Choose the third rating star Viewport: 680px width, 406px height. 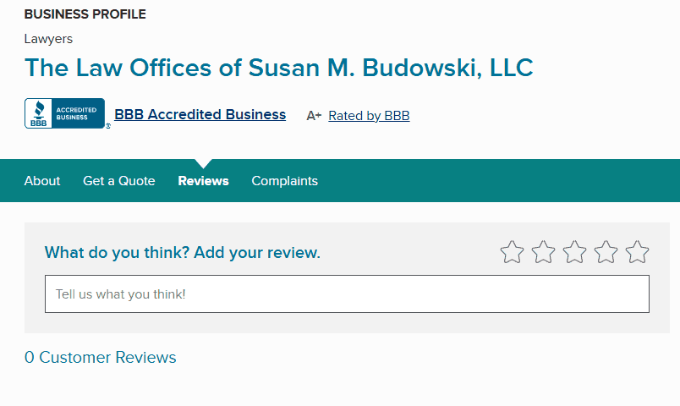pyautogui.click(x=574, y=252)
